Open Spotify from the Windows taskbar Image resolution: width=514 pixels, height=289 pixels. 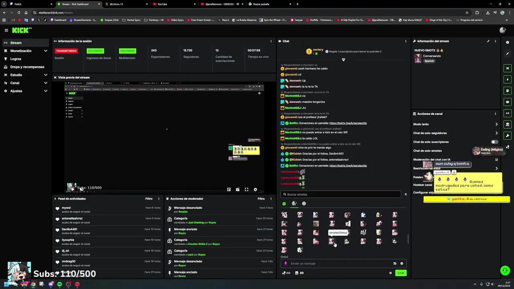tap(59, 284)
